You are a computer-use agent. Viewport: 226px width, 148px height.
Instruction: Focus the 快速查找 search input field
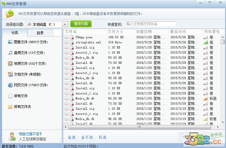[x=151, y=24]
